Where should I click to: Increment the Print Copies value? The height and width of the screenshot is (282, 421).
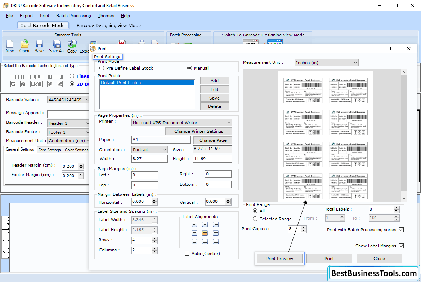pyautogui.click(x=303, y=227)
